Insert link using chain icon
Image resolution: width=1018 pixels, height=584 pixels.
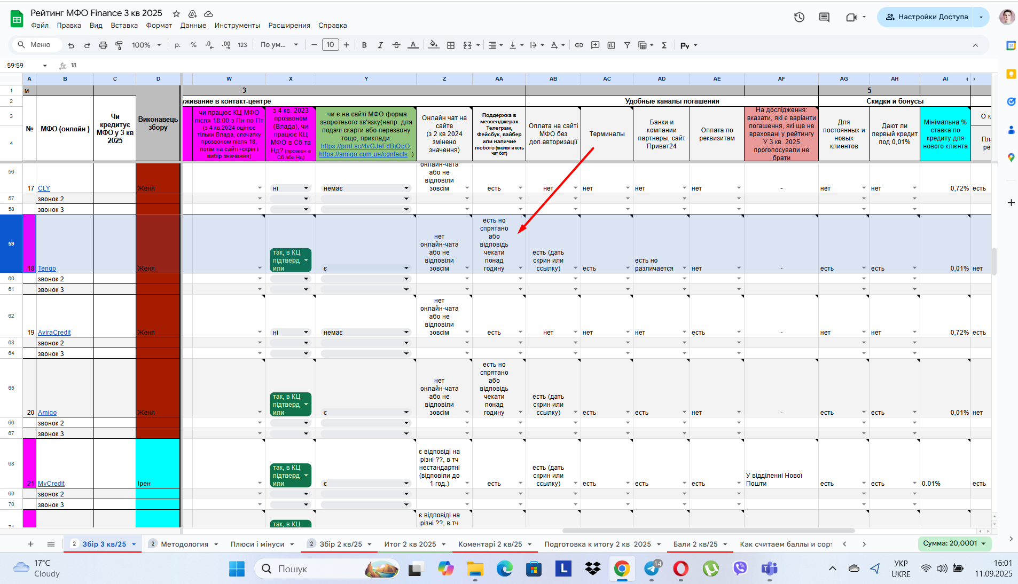click(x=579, y=45)
